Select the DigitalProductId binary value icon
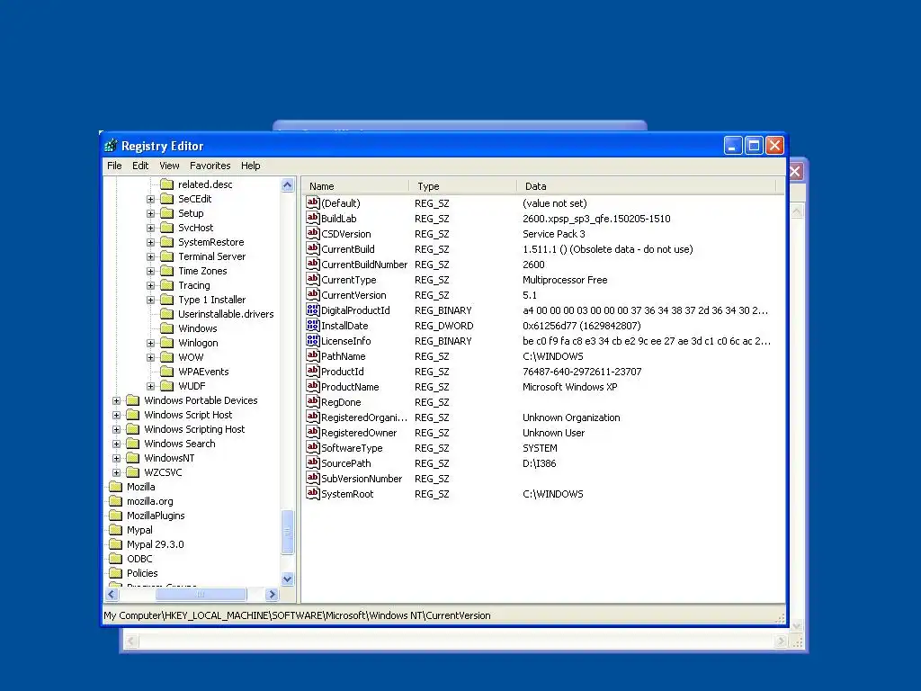The image size is (921, 691). click(x=312, y=310)
